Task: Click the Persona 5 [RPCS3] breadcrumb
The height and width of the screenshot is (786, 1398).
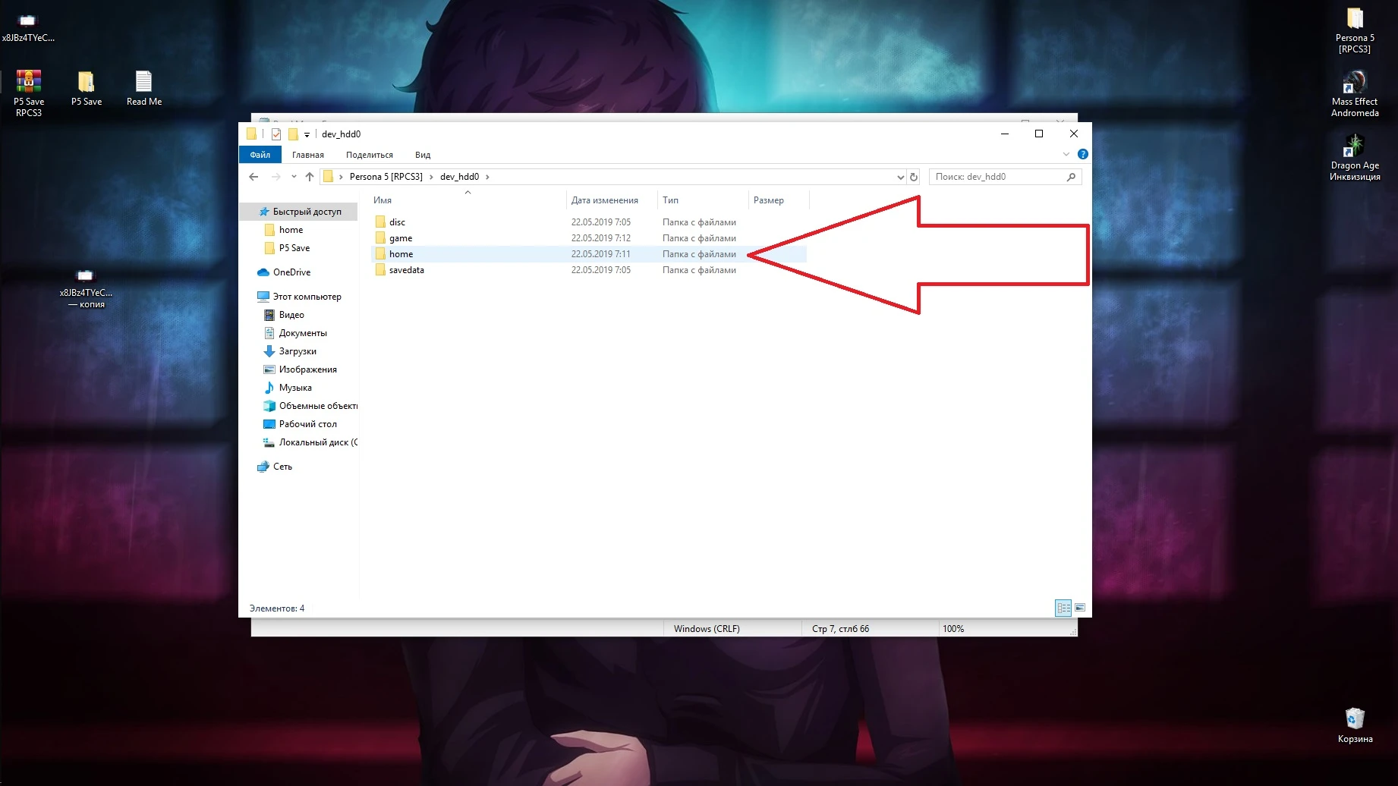Action: (386, 177)
